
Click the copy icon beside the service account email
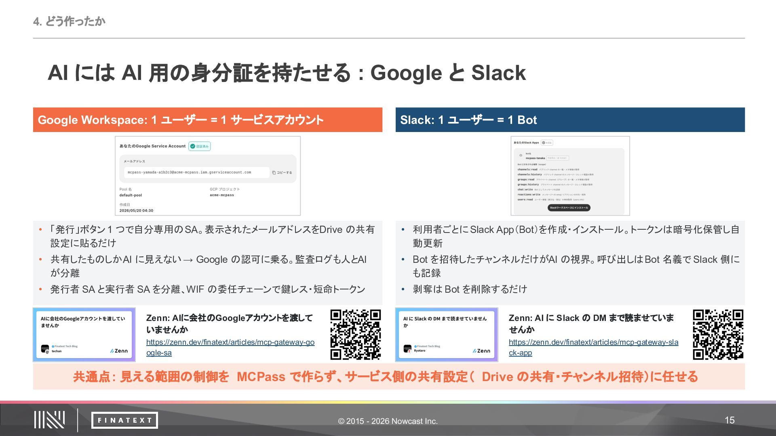pyautogui.click(x=274, y=173)
